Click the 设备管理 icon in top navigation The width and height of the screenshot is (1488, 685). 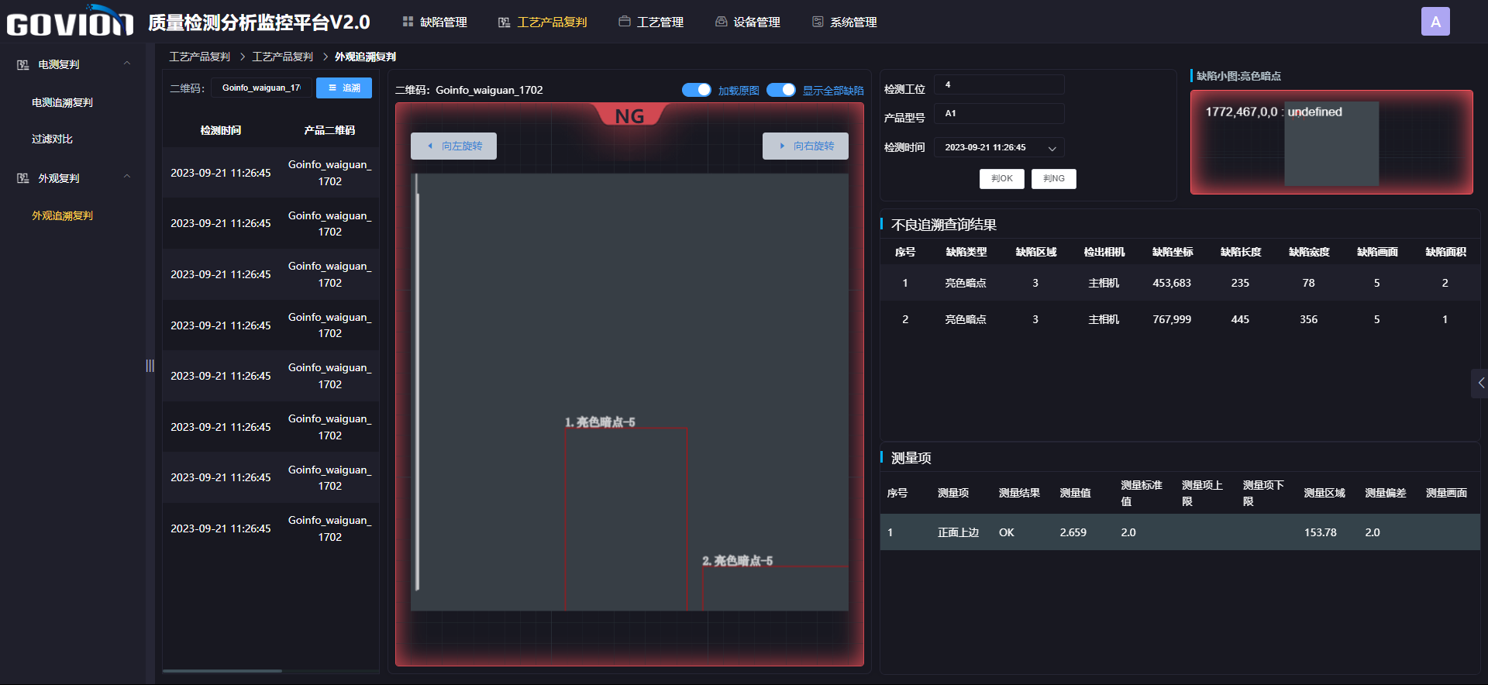pyautogui.click(x=721, y=22)
